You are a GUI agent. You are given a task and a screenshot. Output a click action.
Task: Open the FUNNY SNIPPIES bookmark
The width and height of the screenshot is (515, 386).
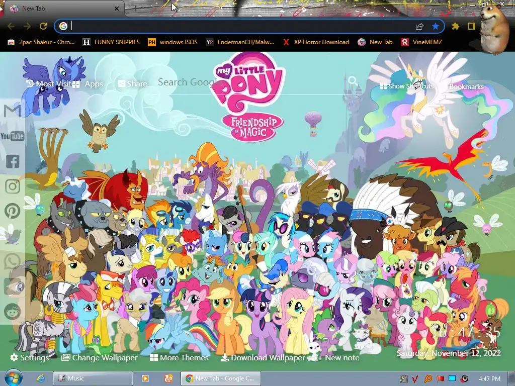(x=111, y=42)
